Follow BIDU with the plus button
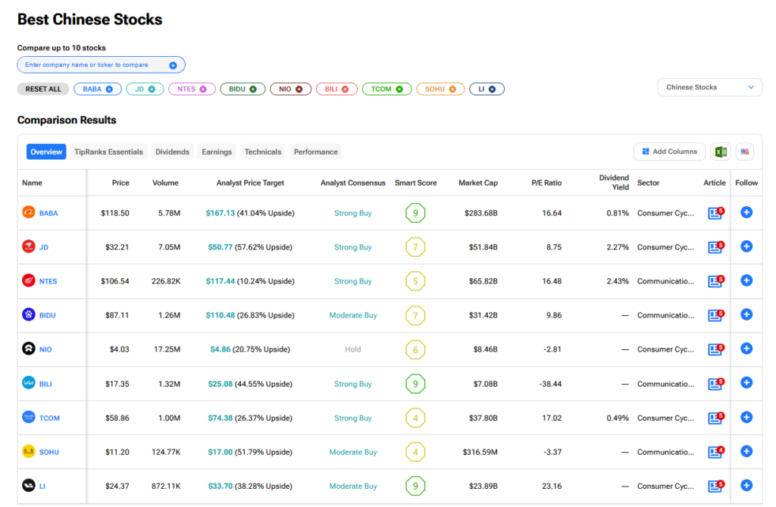The image size is (776, 507). (x=746, y=315)
